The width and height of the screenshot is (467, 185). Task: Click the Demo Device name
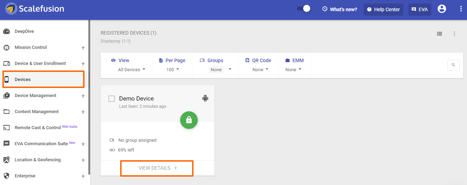tap(137, 98)
